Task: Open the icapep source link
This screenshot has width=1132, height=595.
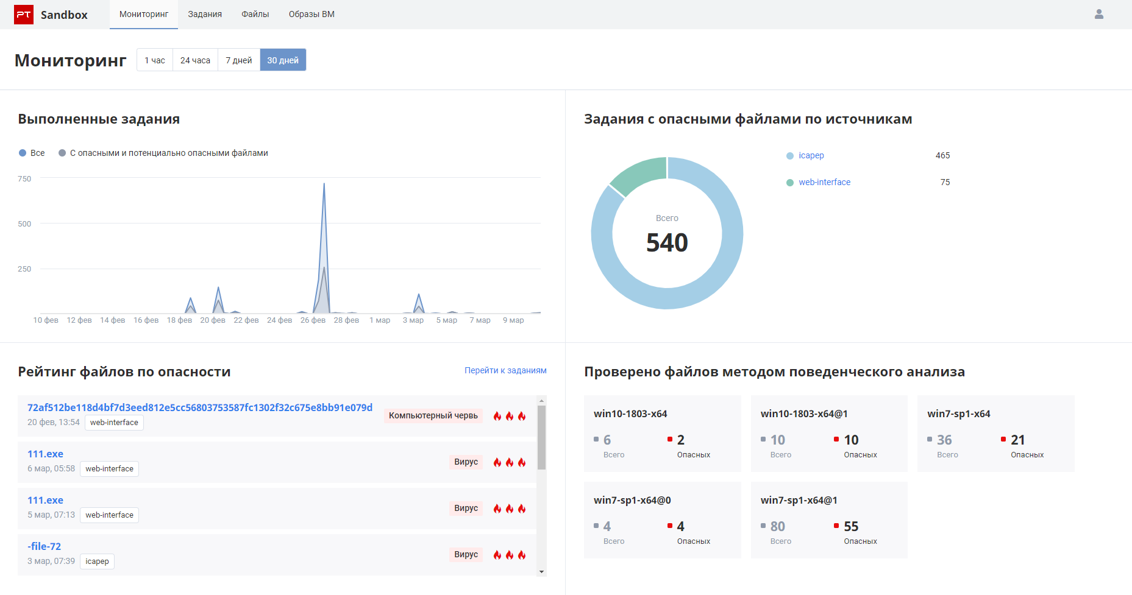Action: (x=811, y=155)
